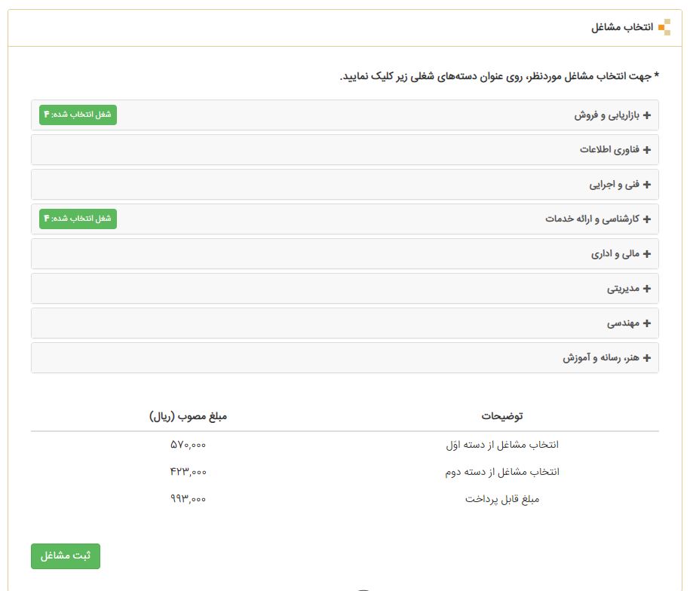Click plus icon beside هنر، رسانه و آموزش
The image size is (693, 591).
(647, 358)
